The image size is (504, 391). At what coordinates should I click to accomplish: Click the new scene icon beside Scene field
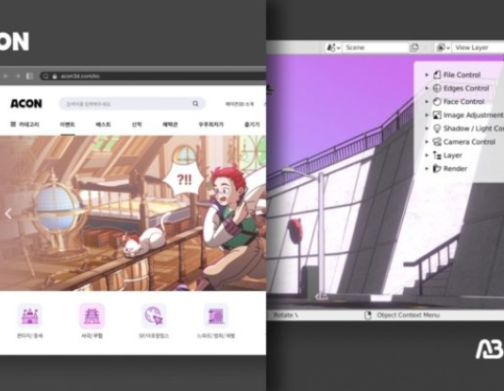click(414, 47)
